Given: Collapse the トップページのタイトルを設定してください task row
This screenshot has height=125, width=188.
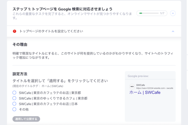Looking at the screenshot, I should click(x=173, y=31).
